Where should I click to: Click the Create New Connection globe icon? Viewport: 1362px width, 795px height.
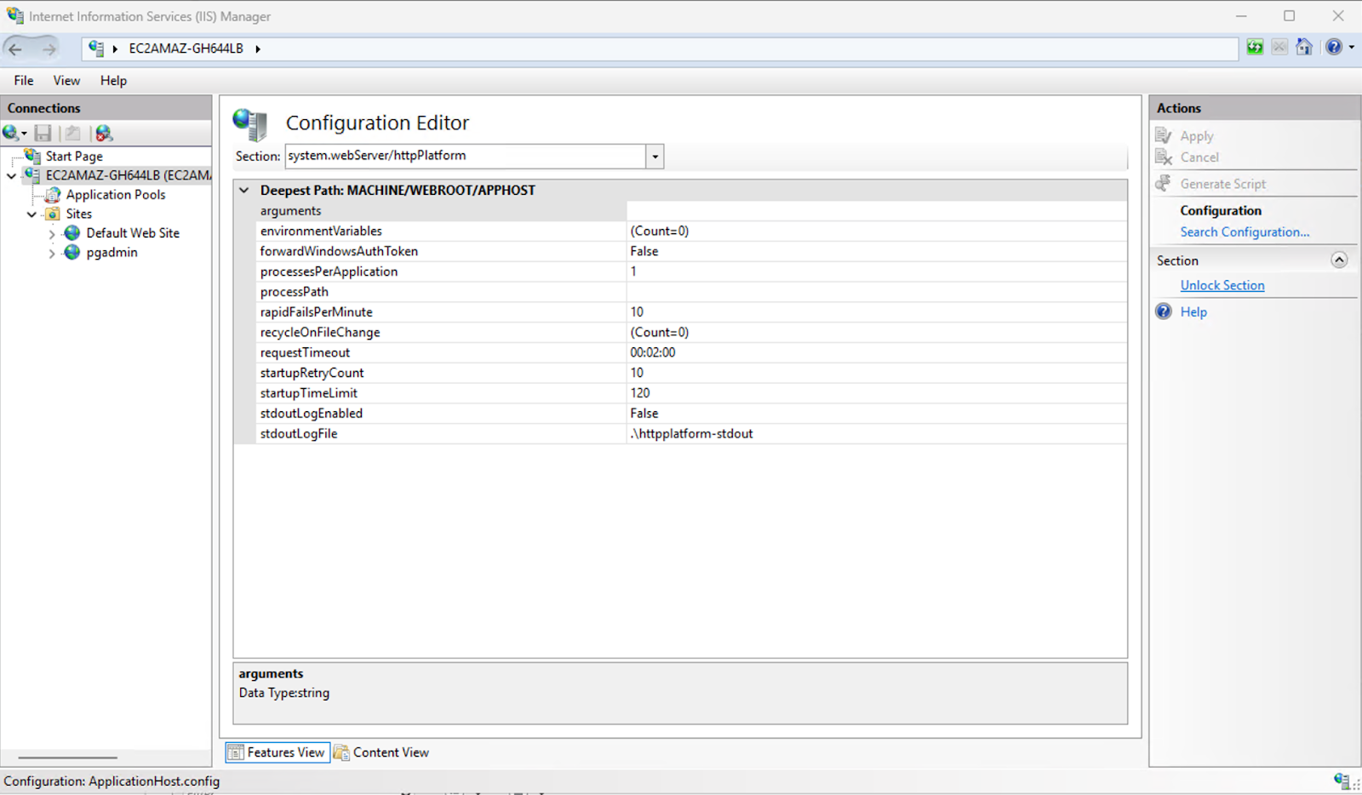tap(12, 133)
